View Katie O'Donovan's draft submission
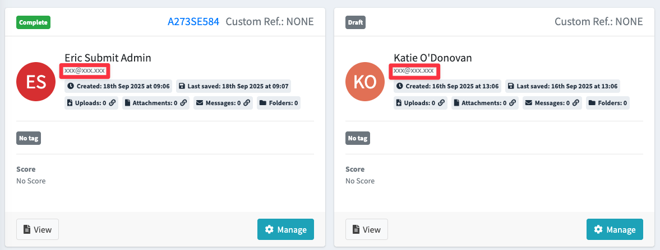The height and width of the screenshot is (250, 660). [367, 229]
